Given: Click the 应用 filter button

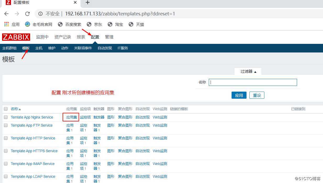Looking at the screenshot, I should pos(239,95).
